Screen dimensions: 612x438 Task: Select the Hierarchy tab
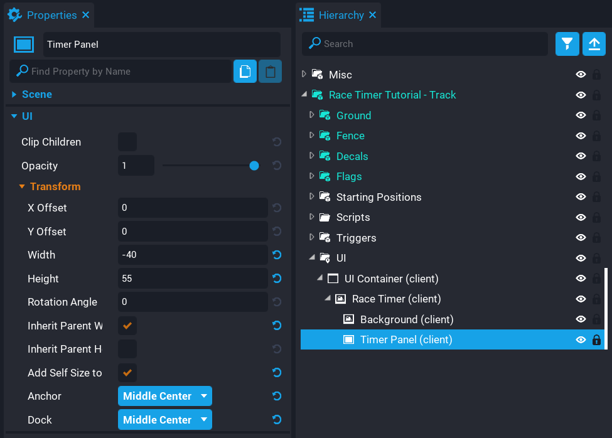pos(339,14)
